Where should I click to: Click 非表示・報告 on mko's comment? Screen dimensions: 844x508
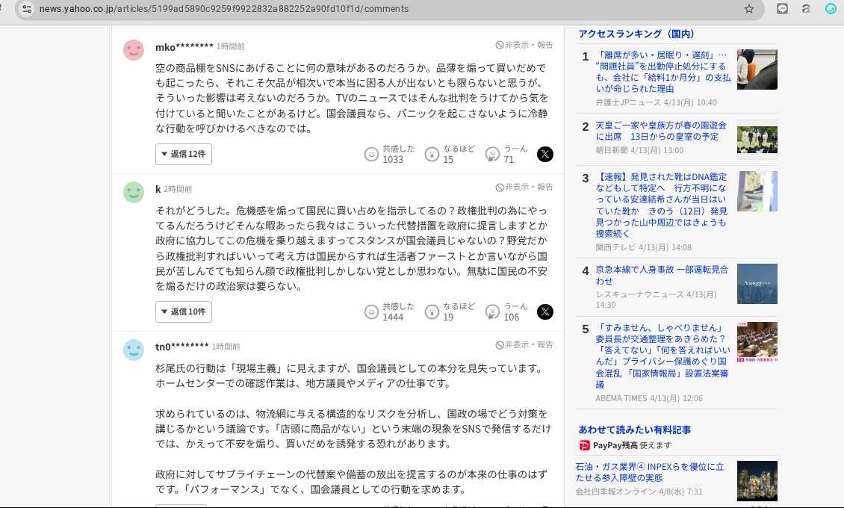[x=524, y=45]
